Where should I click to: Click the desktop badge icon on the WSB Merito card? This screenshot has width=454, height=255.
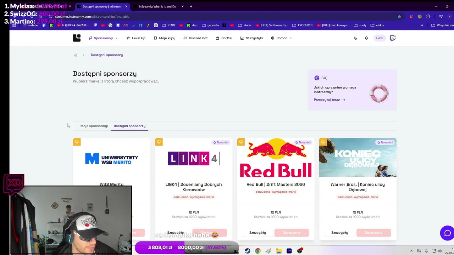coord(77,142)
